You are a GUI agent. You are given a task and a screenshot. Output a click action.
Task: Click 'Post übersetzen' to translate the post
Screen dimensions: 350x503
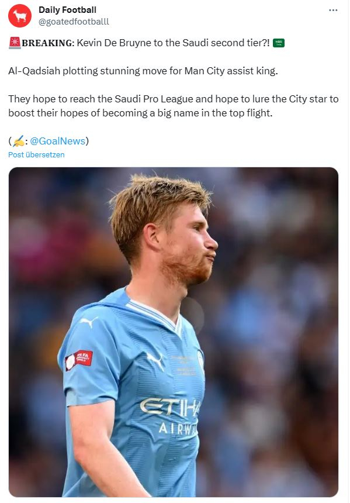click(36, 154)
